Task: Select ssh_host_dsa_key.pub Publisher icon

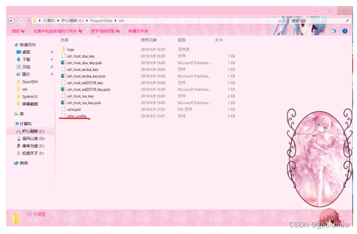Action: click(64, 63)
